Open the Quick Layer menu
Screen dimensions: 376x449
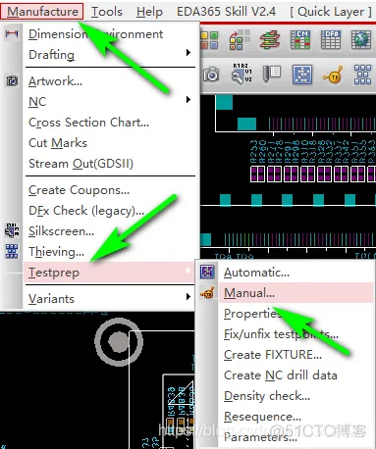pyautogui.click(x=331, y=12)
